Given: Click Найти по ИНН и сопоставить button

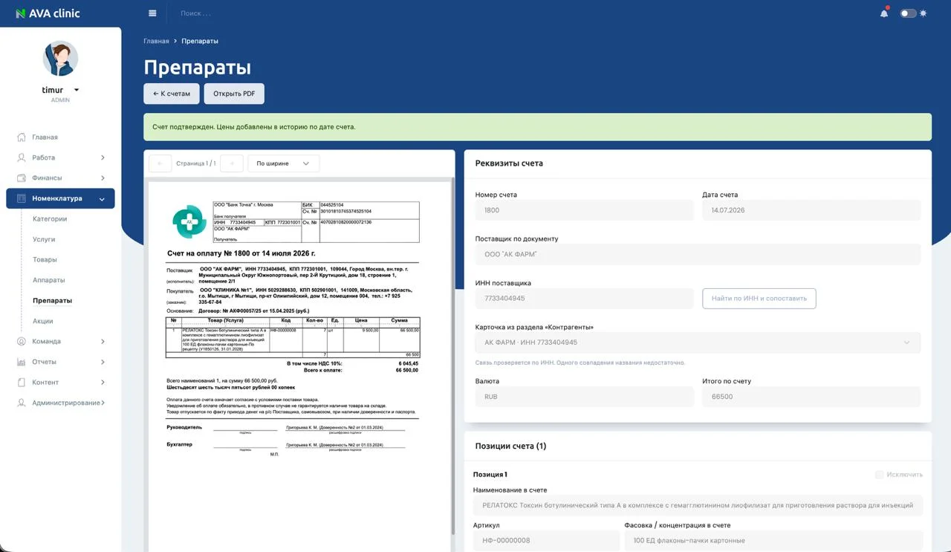Looking at the screenshot, I should tap(759, 299).
